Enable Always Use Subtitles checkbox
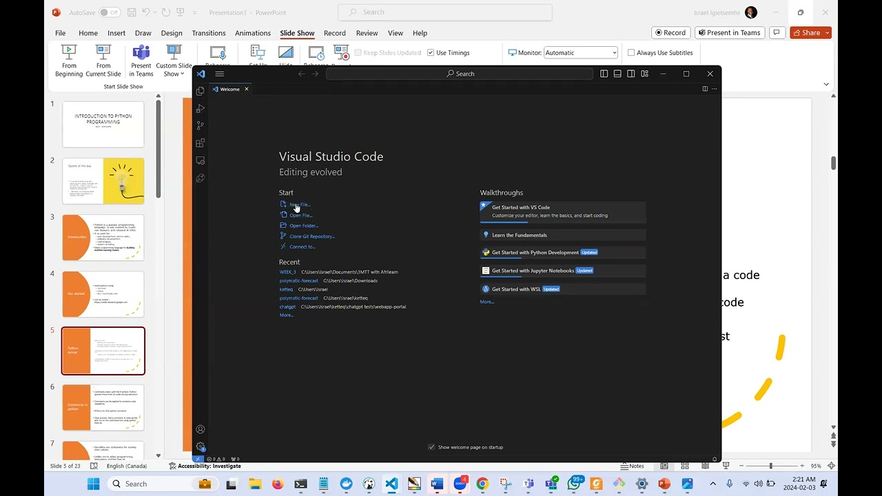The width and height of the screenshot is (882, 496). (x=630, y=52)
